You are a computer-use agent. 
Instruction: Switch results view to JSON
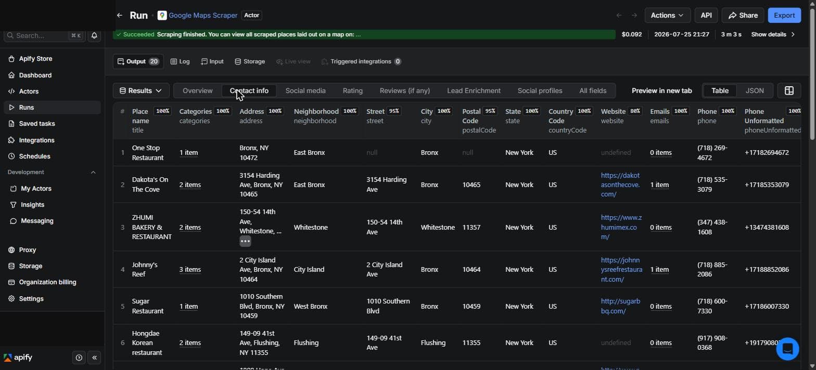(755, 90)
